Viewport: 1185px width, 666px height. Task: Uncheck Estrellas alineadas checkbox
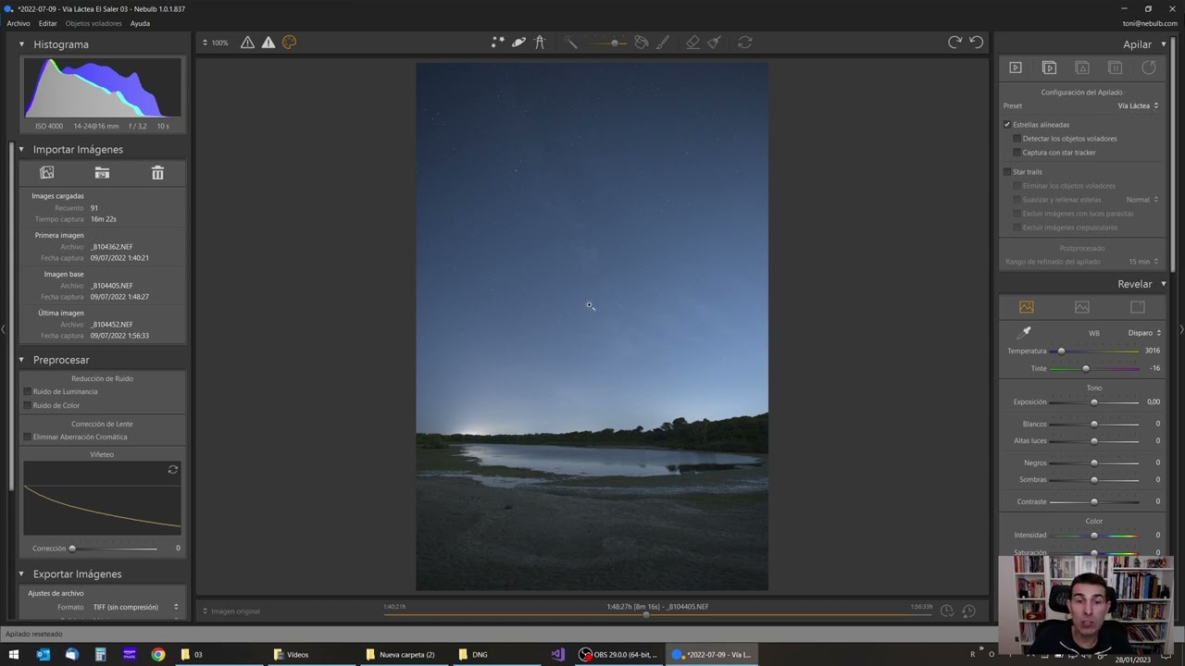(1007, 125)
